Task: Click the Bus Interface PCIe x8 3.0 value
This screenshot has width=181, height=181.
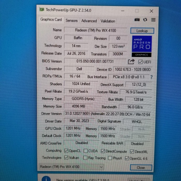Action: (x=129, y=77)
